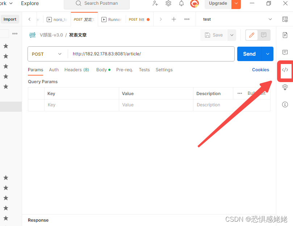
Task: Open tab options three dots
Action: point(187,19)
